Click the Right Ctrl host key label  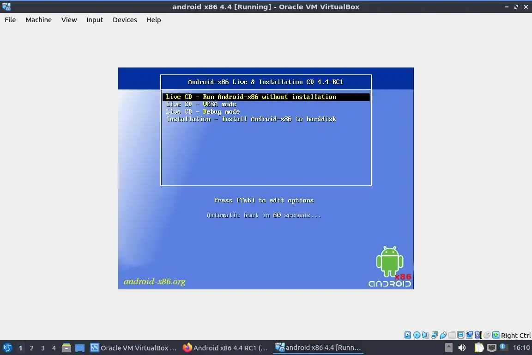tap(516, 335)
